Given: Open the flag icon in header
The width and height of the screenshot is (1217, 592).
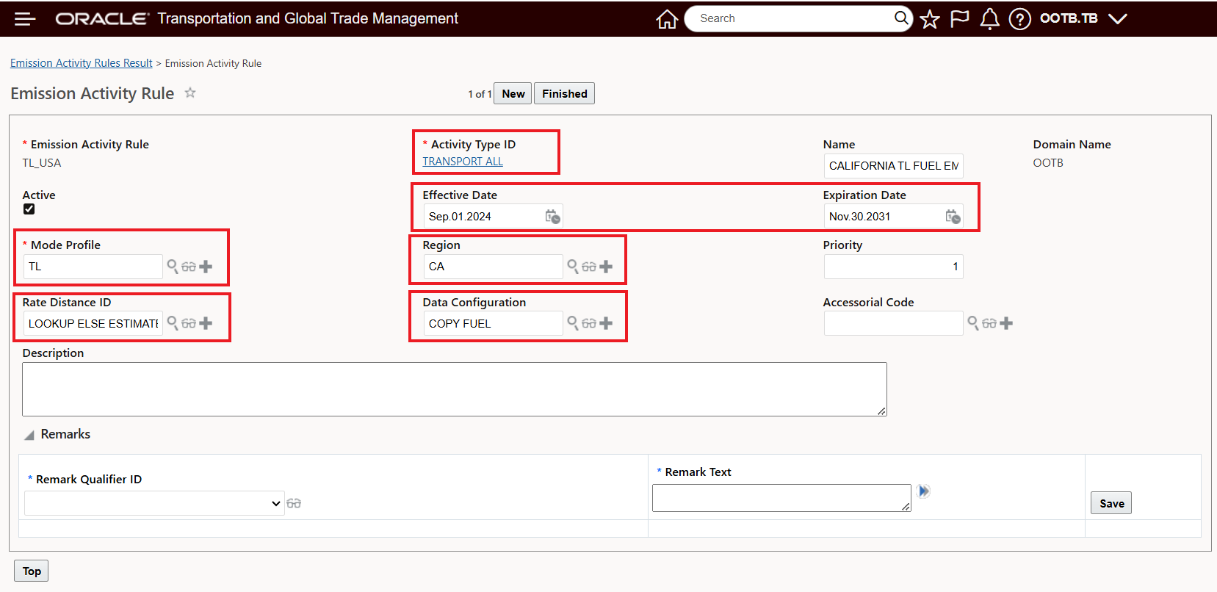Looking at the screenshot, I should point(959,19).
